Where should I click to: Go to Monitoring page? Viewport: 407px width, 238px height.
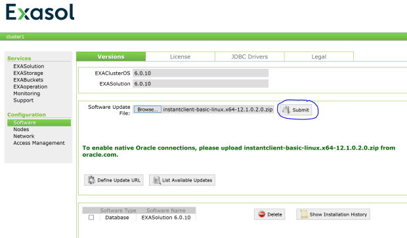(27, 93)
